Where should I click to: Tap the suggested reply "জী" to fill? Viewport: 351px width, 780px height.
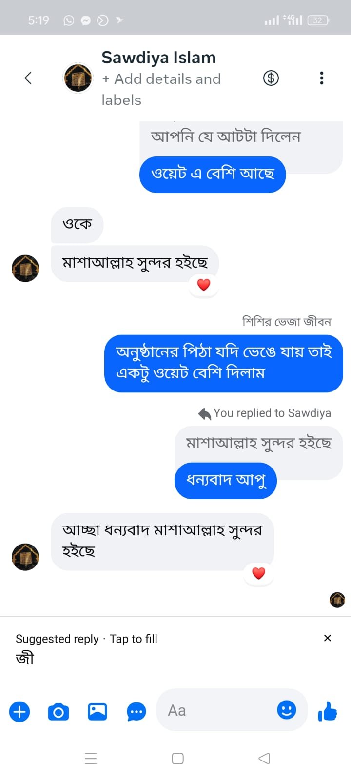(x=25, y=659)
